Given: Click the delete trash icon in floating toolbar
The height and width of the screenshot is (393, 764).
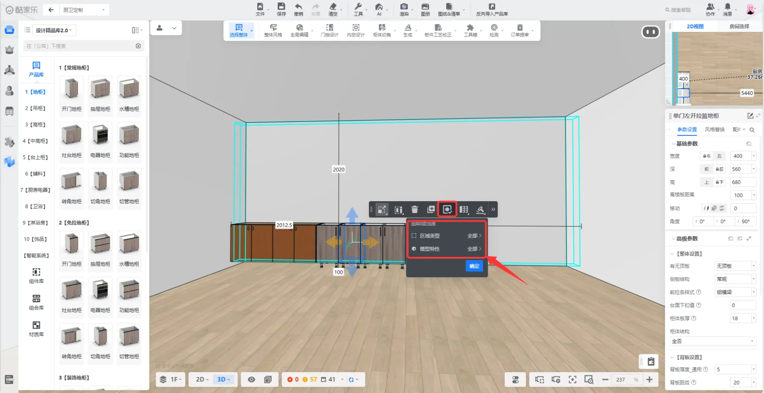Looking at the screenshot, I should click(x=415, y=209).
